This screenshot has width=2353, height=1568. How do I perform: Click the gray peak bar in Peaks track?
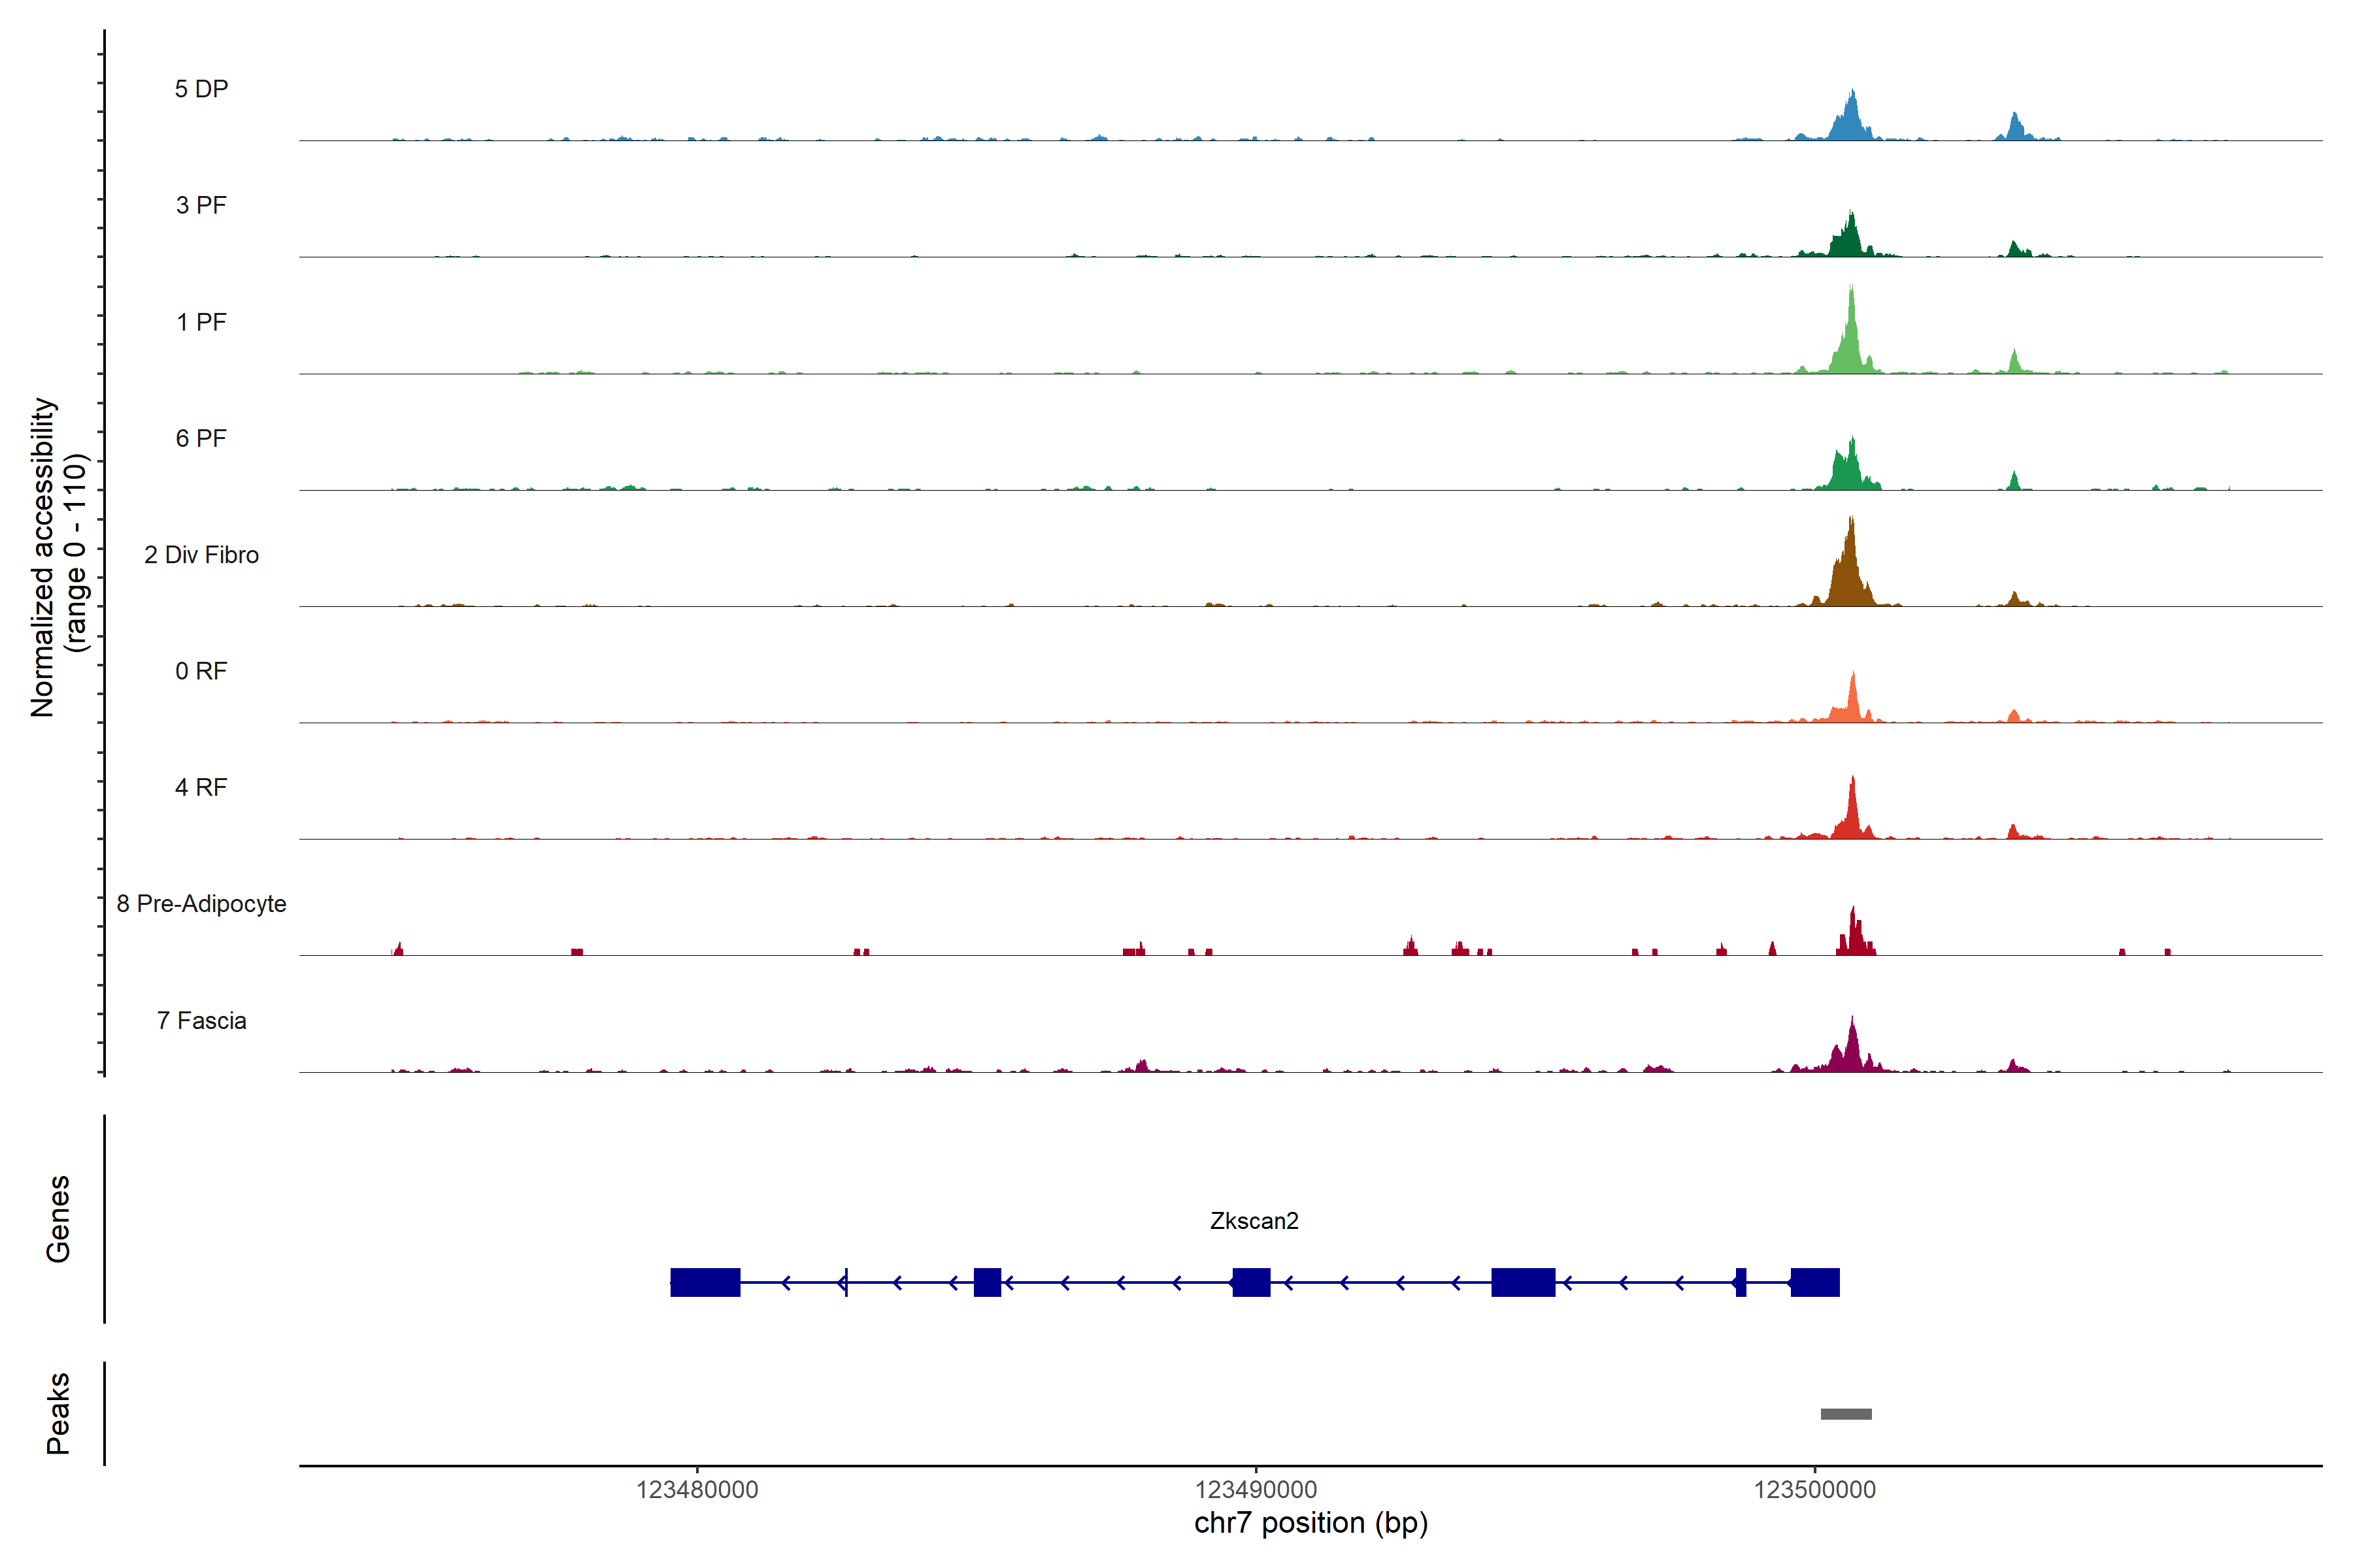pos(1846,1414)
